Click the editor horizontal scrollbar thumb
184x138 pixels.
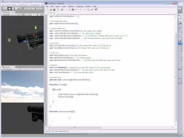click(x=75, y=127)
